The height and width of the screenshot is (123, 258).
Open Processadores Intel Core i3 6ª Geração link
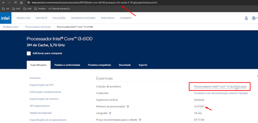click(220, 86)
